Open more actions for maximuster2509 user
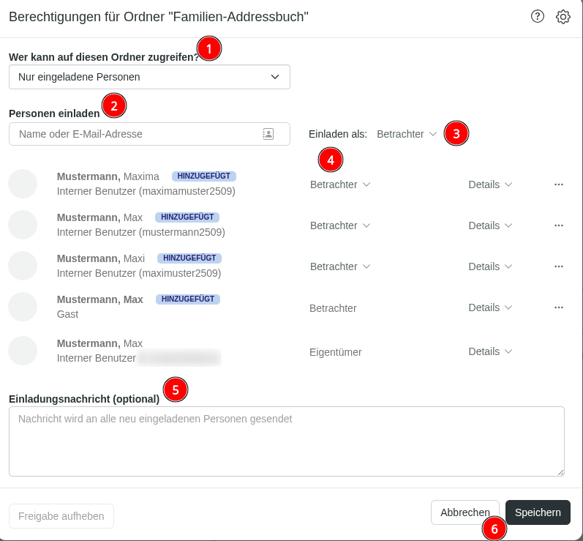The width and height of the screenshot is (583, 541). pyautogui.click(x=559, y=266)
